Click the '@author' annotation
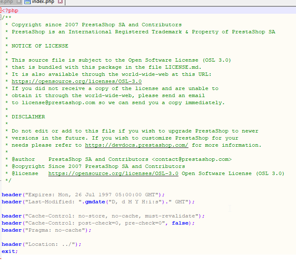The image size is (296, 260). 23,159
